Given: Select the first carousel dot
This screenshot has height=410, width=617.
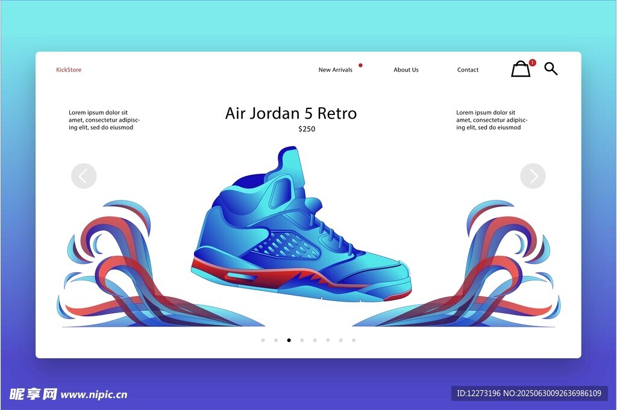Looking at the screenshot, I should click(x=263, y=340).
